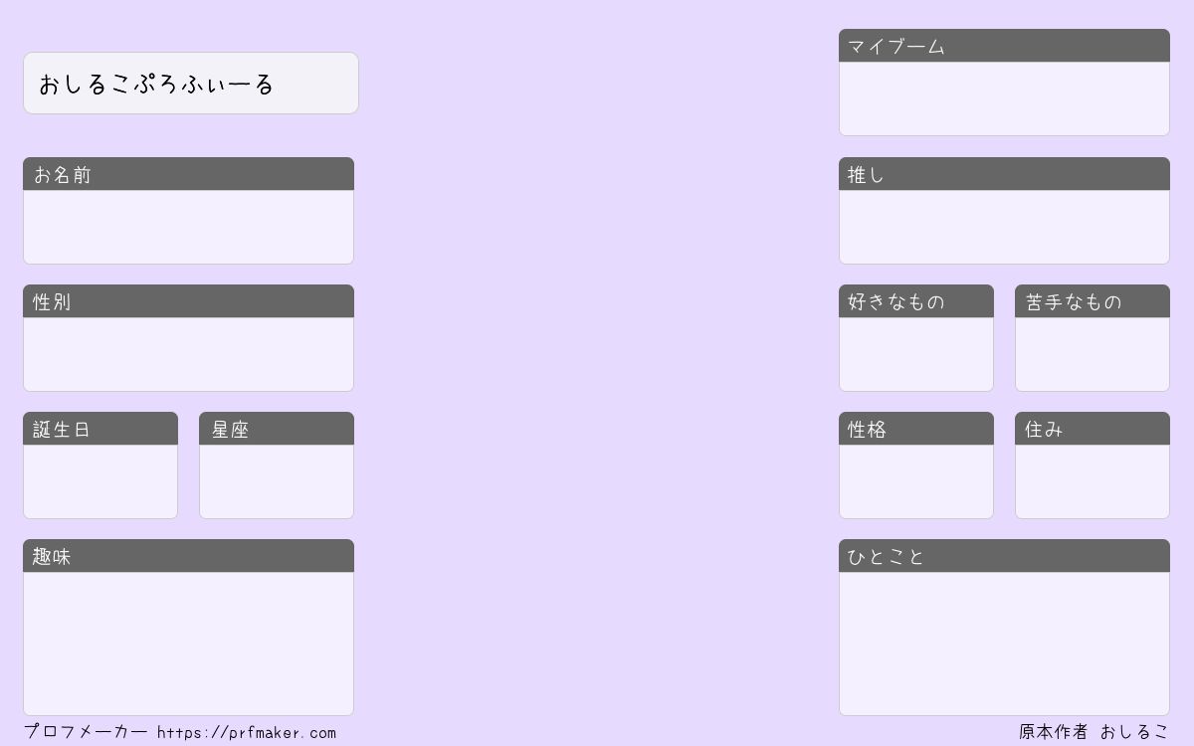The height and width of the screenshot is (746, 1194).
Task: Click the 好きなもの field
Action: click(x=916, y=354)
